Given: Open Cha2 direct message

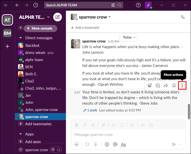Looking at the screenshot, I should (x=40, y=81).
